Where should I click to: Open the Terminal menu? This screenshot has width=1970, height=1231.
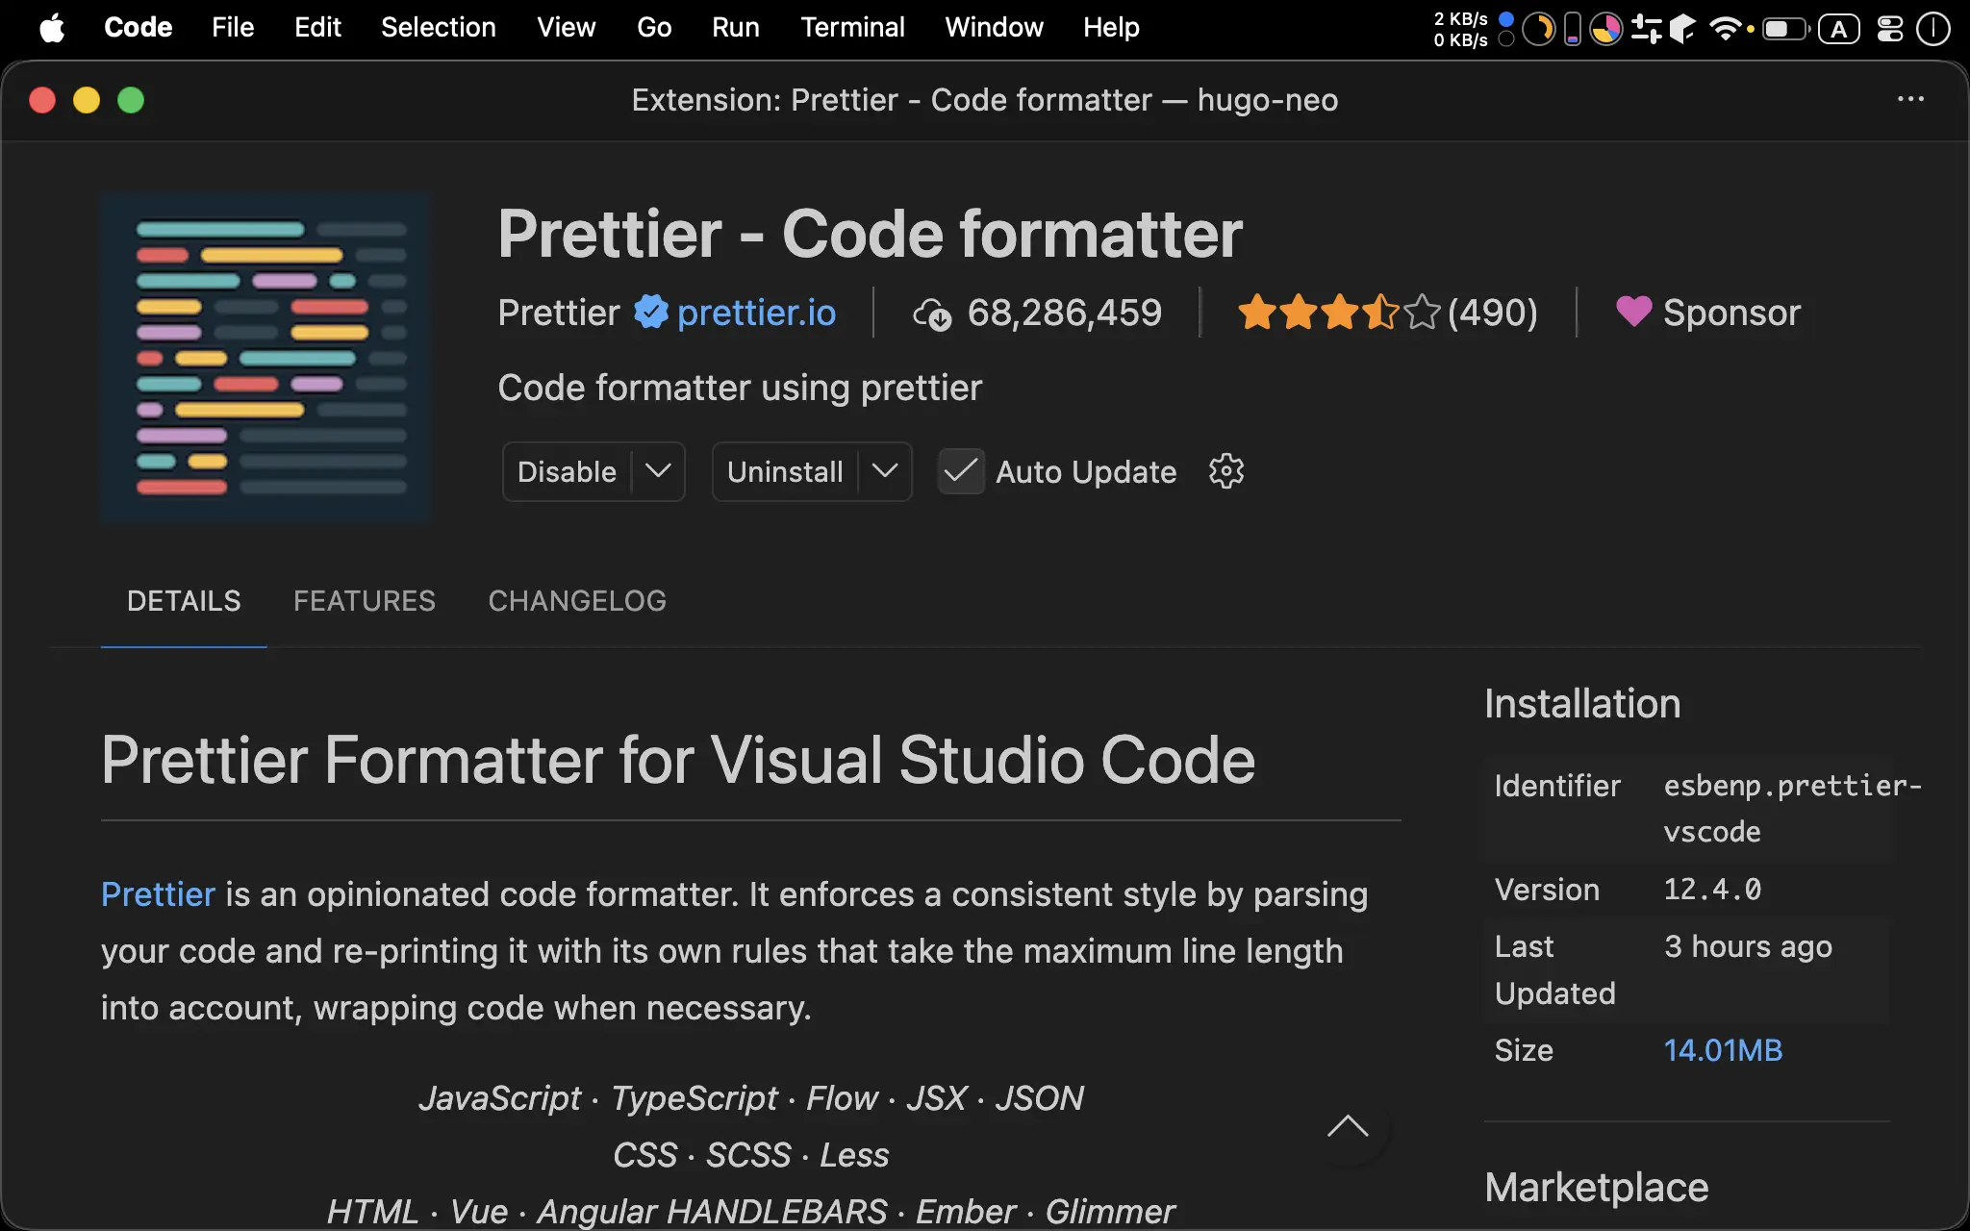(x=852, y=28)
